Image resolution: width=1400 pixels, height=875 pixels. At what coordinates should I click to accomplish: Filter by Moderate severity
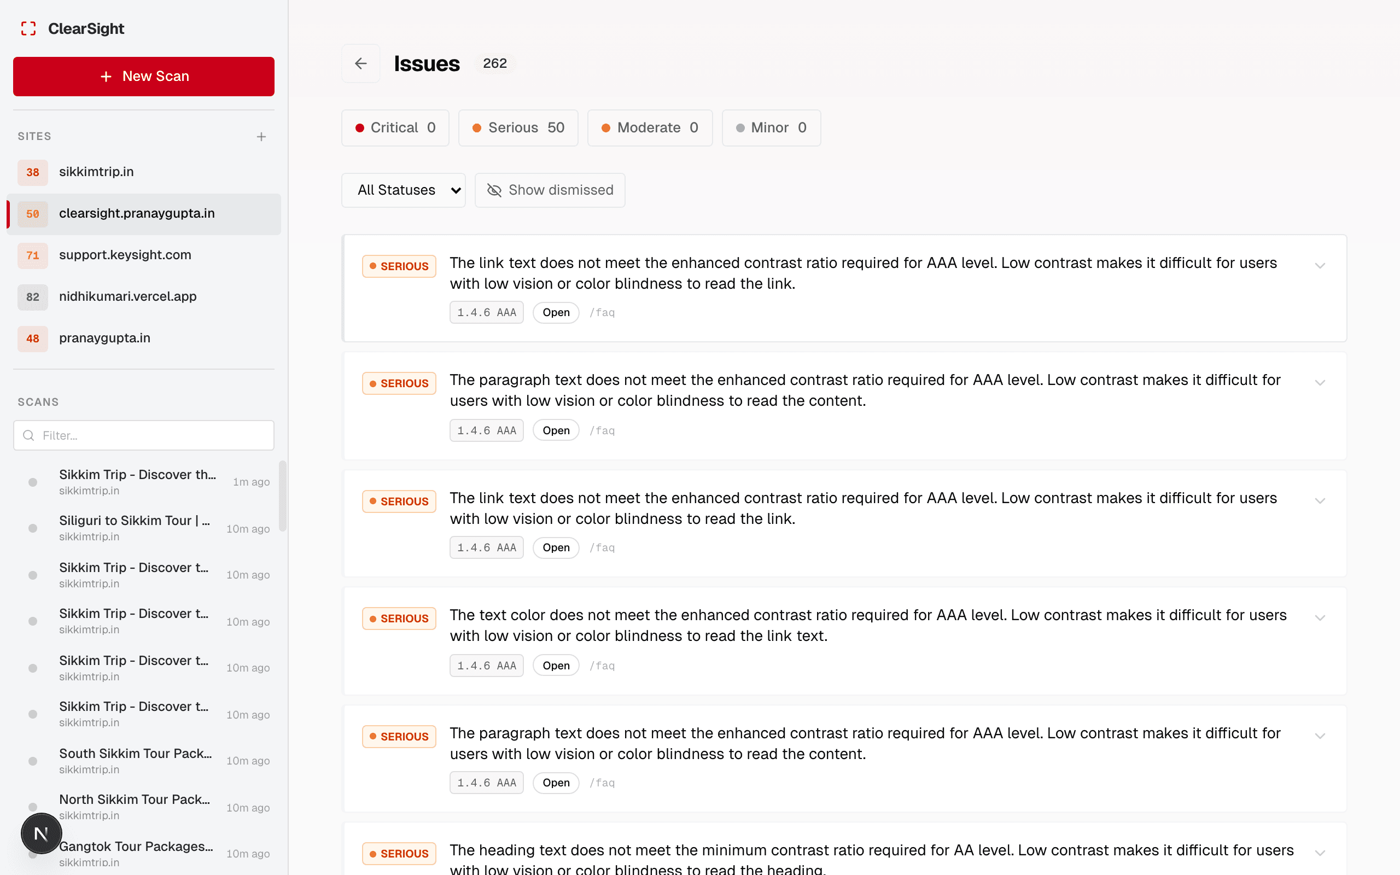point(650,128)
